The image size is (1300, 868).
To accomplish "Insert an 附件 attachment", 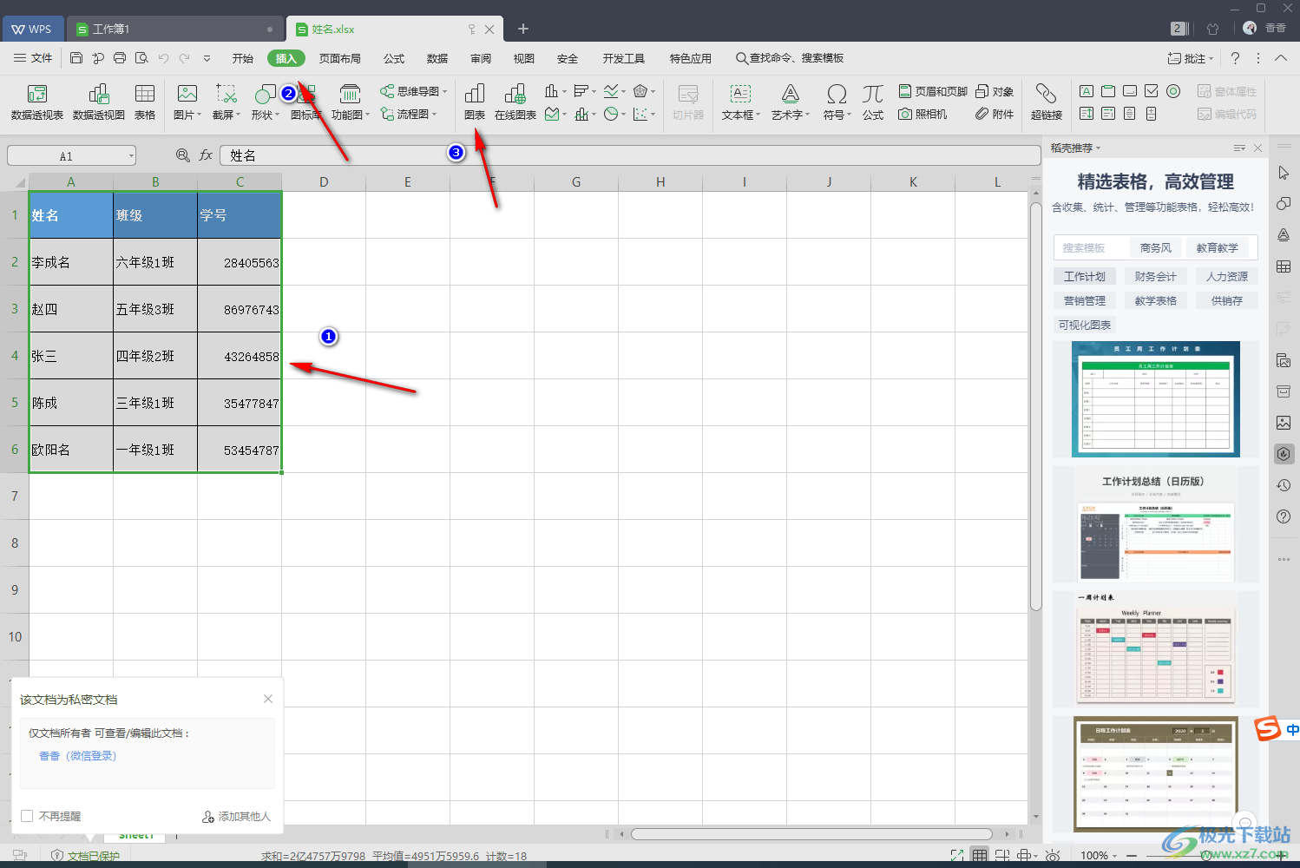I will click(x=995, y=114).
